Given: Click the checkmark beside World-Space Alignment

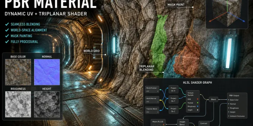Looking at the screenshot, I should tap(7, 30).
